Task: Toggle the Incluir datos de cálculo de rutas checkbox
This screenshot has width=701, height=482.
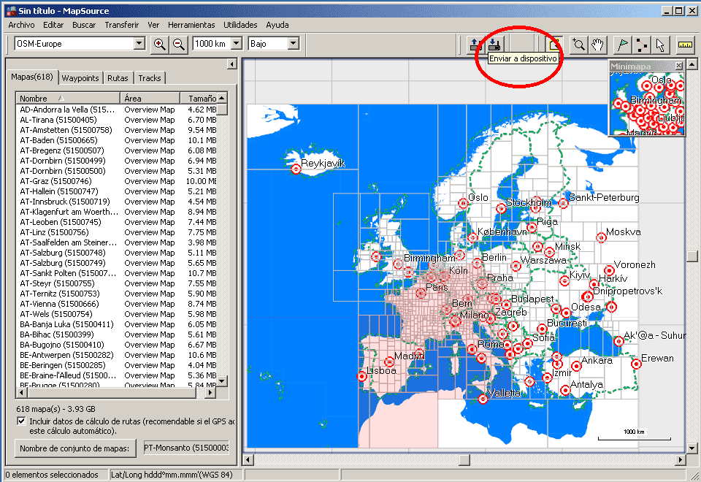Action: coord(21,421)
